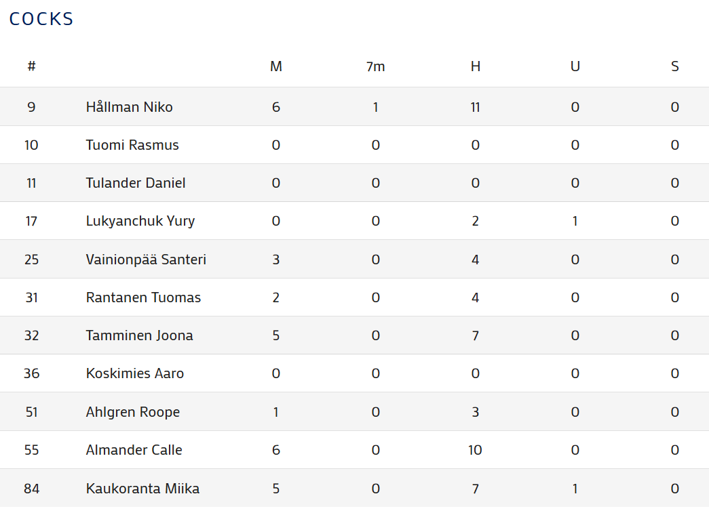The image size is (709, 513).
Task: Open Ahlgren Roope's entry
Action: pos(133,412)
